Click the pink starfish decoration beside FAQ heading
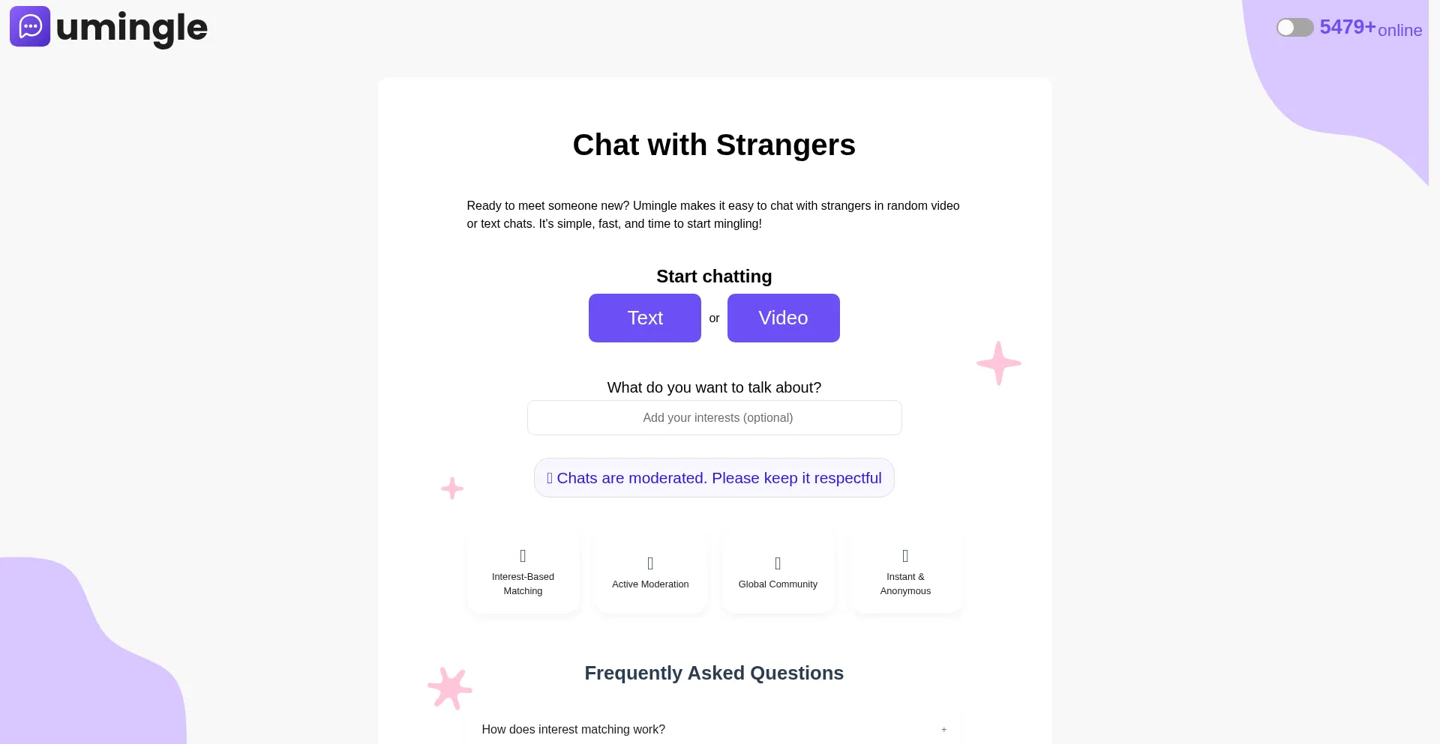 point(450,688)
